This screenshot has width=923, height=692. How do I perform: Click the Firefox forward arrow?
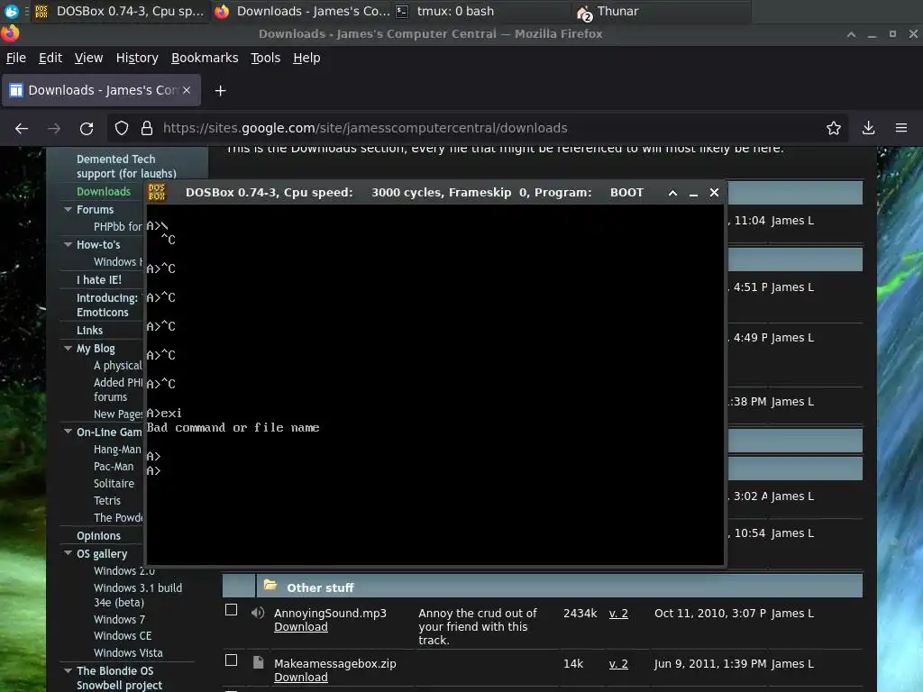click(54, 128)
